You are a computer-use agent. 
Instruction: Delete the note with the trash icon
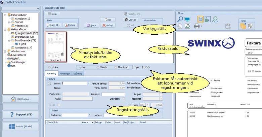[250, 26]
